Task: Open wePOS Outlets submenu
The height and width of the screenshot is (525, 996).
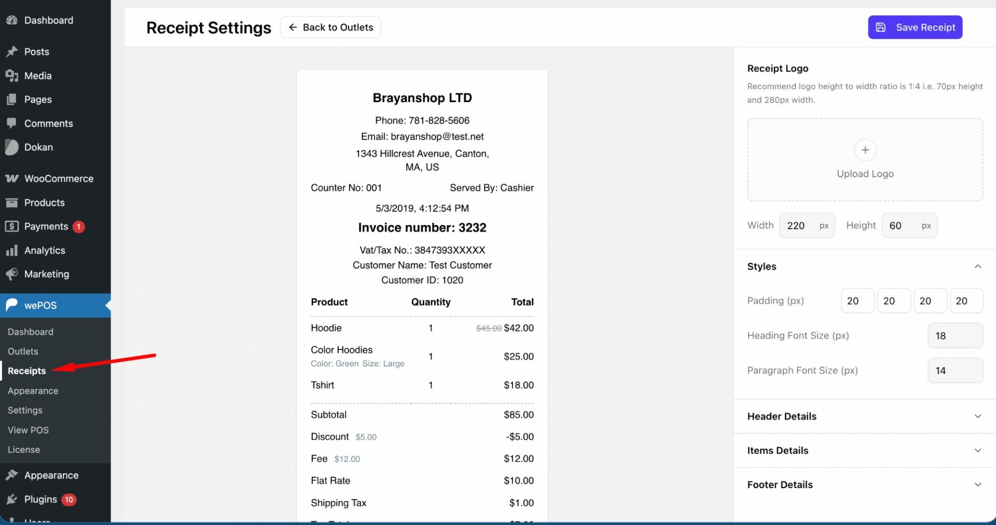Action: coord(23,351)
